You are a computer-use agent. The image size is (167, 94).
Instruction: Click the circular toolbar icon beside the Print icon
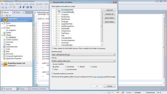point(11,7)
